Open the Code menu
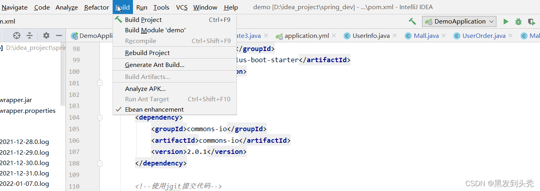 point(42,7)
